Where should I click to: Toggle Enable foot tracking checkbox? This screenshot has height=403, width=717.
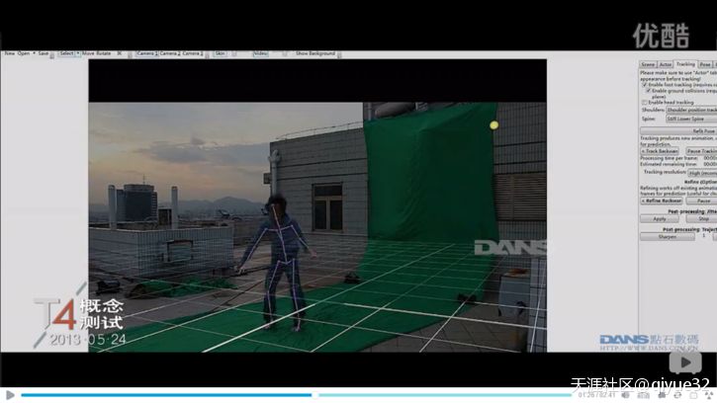[x=645, y=85]
